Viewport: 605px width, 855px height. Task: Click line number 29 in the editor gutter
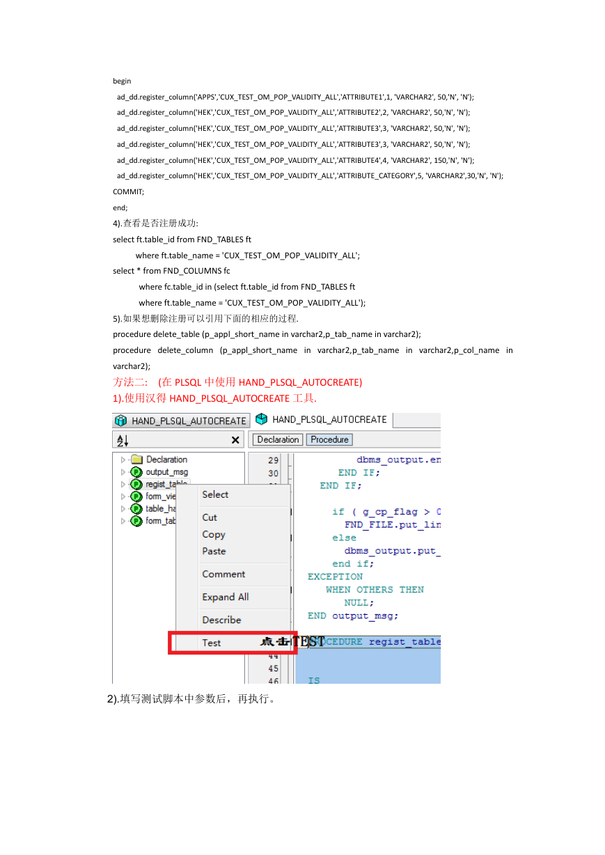click(x=273, y=460)
